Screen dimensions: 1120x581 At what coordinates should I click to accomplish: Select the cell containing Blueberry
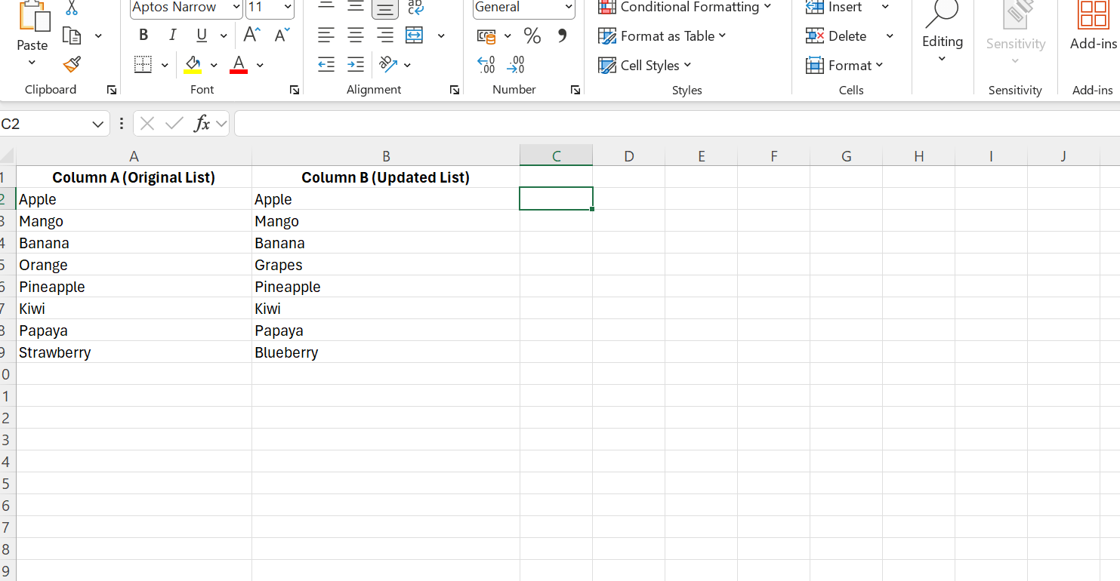[385, 352]
